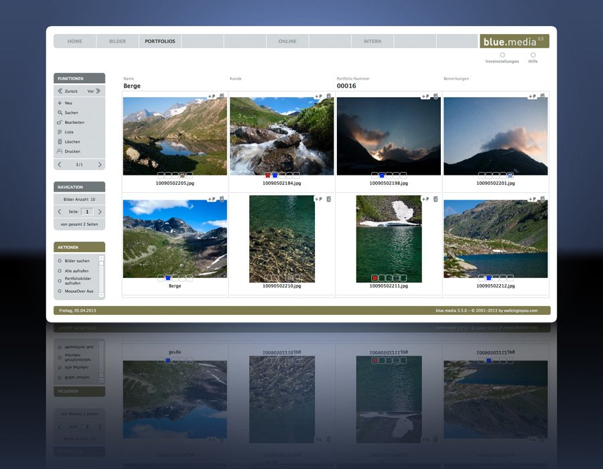Viewport: 603px width, 469px height.
Task: Delete image 10090502205.jpg with trash icon
Action: [222, 96]
